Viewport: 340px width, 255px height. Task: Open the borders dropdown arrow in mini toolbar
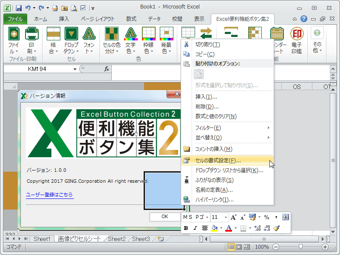tap(250, 228)
